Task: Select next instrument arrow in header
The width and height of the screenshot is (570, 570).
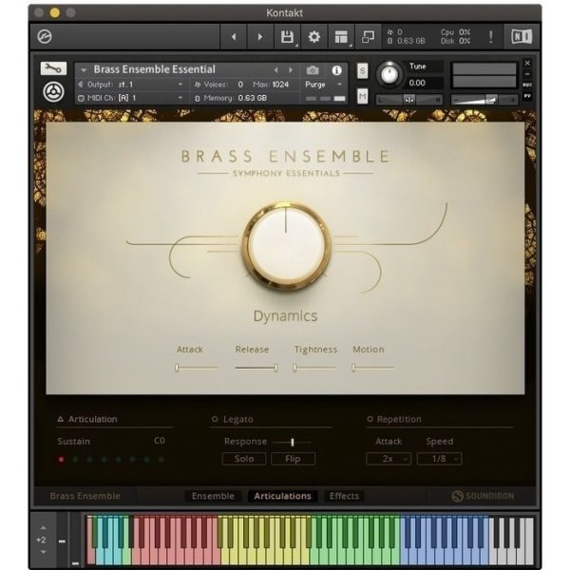Action: [x=291, y=69]
